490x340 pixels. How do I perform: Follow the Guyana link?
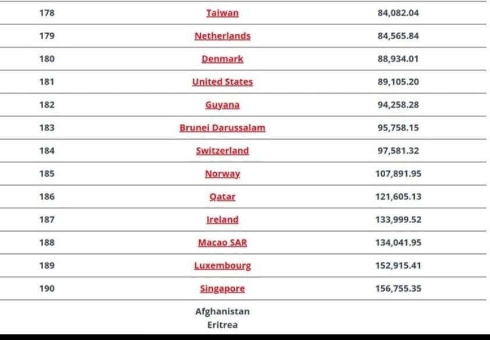(x=222, y=105)
